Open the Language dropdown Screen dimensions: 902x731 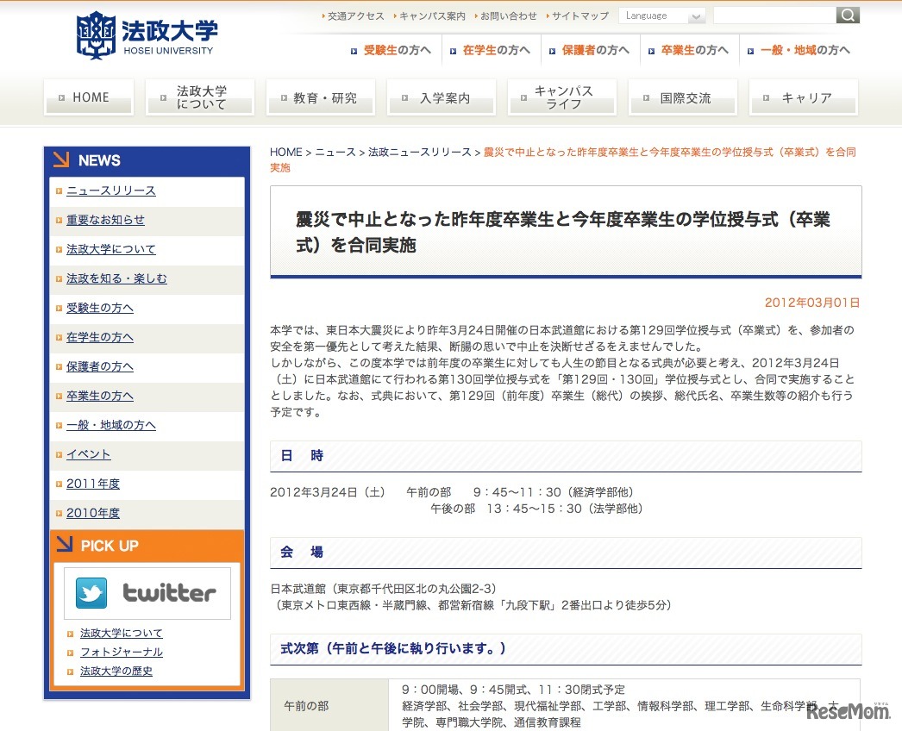click(661, 15)
